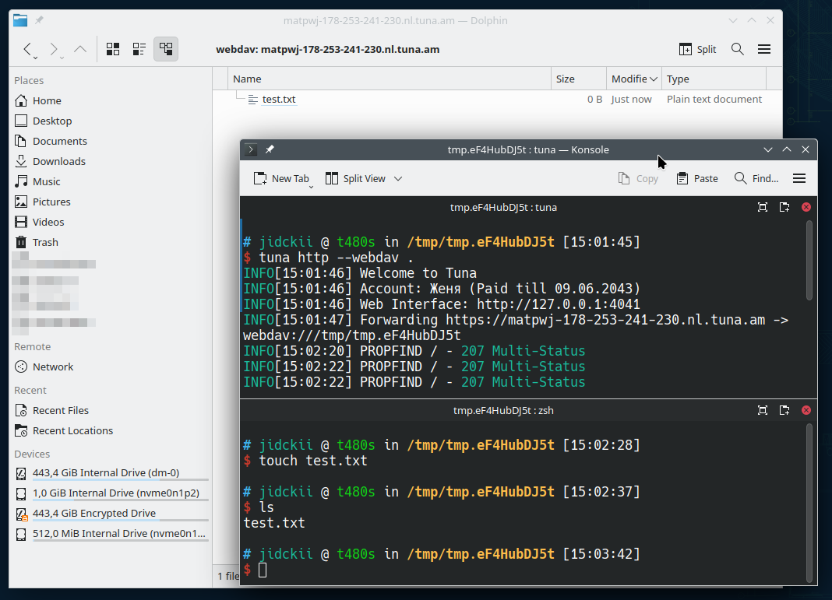Select Dolphin's compact view mode
Screen dimensions: 832x600
pyautogui.click(x=139, y=48)
